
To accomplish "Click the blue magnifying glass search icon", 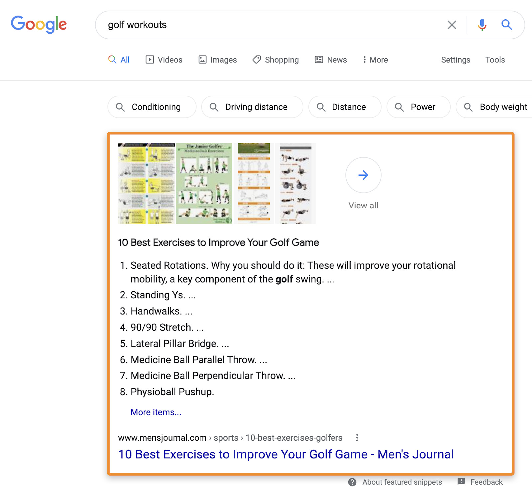I will [506, 25].
